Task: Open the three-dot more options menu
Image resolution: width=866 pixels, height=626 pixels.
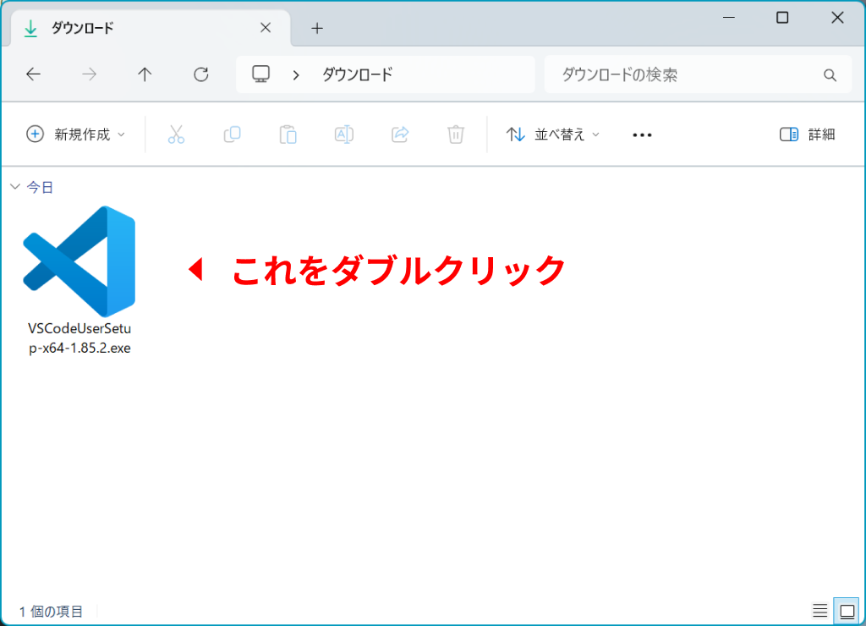Action: pyautogui.click(x=642, y=135)
